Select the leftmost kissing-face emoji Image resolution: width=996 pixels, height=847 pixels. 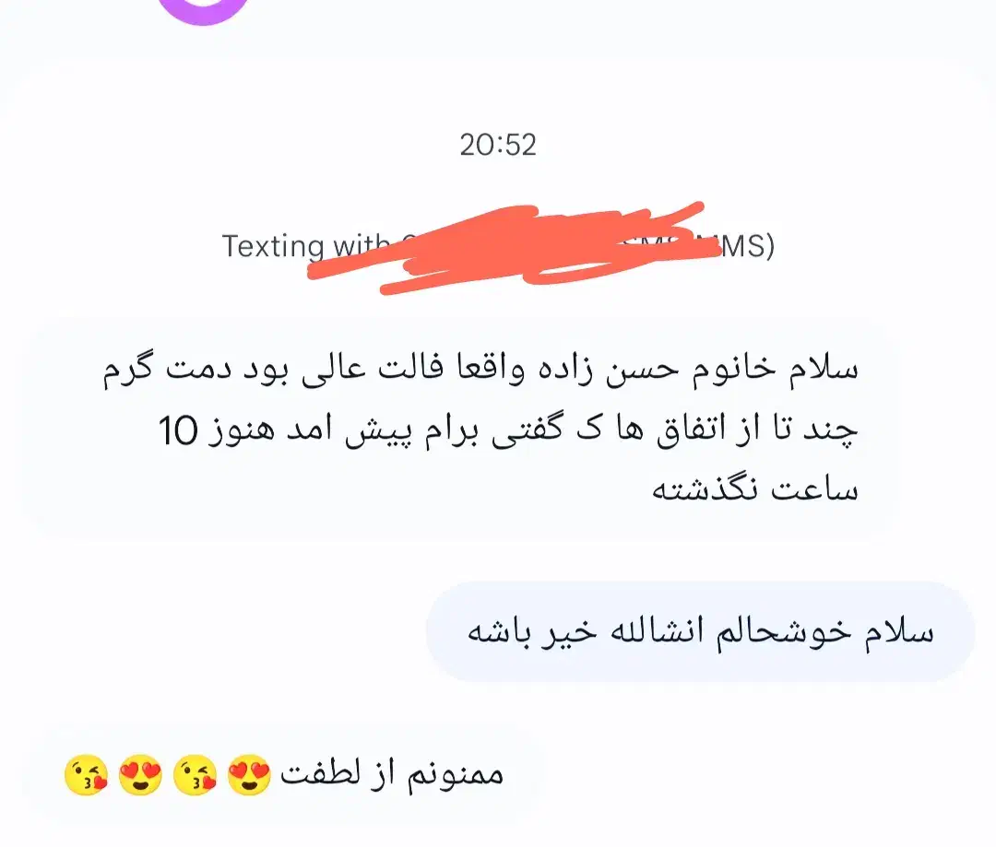[87, 775]
